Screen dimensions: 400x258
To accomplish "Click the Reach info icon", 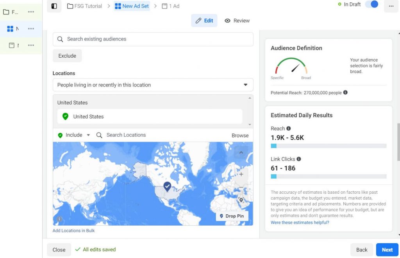I will [x=289, y=129].
